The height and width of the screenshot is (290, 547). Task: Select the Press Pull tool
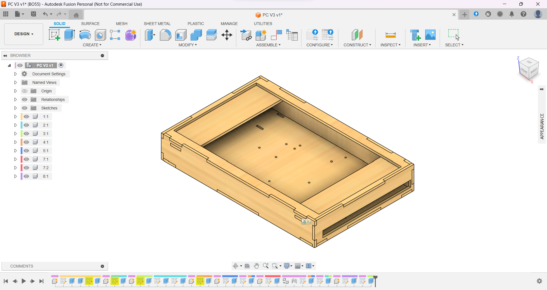[150, 35]
